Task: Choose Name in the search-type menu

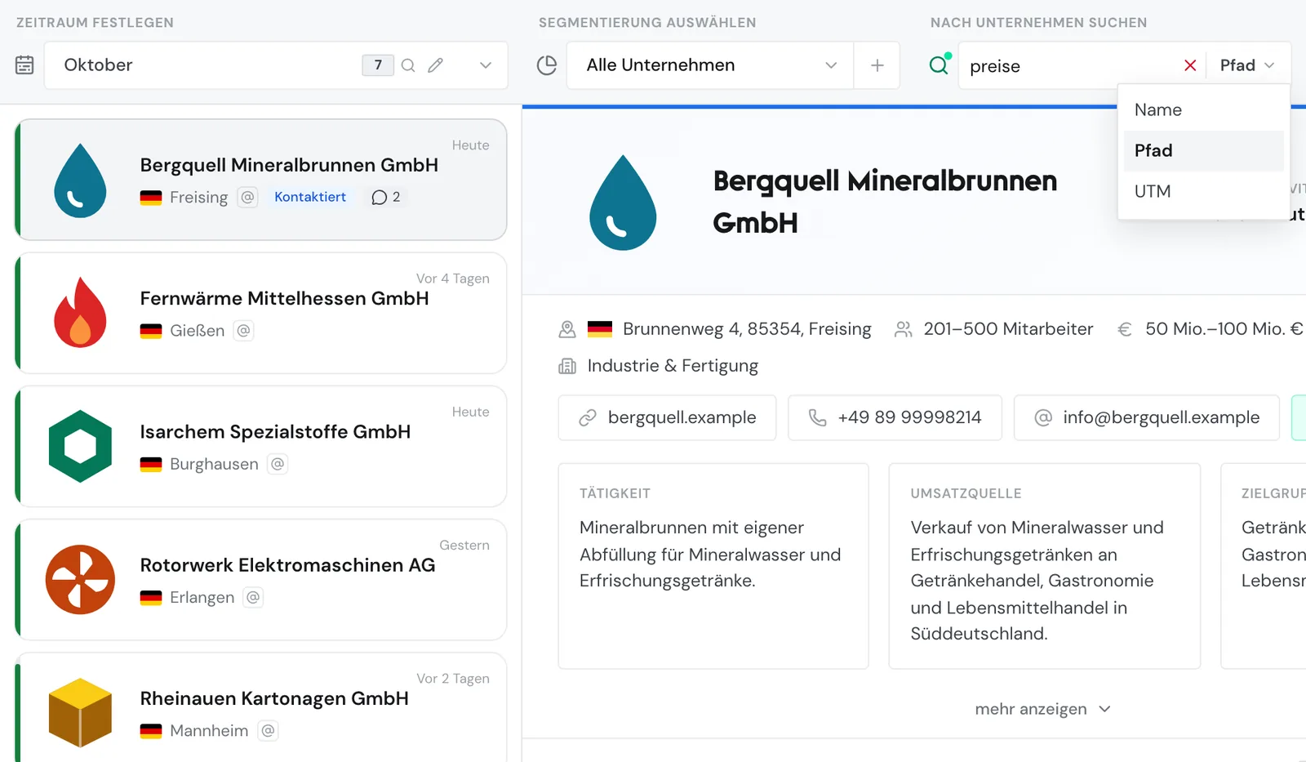Action: 1204,110
